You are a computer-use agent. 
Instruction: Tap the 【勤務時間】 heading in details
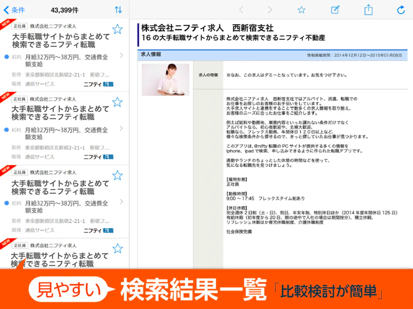237,194
